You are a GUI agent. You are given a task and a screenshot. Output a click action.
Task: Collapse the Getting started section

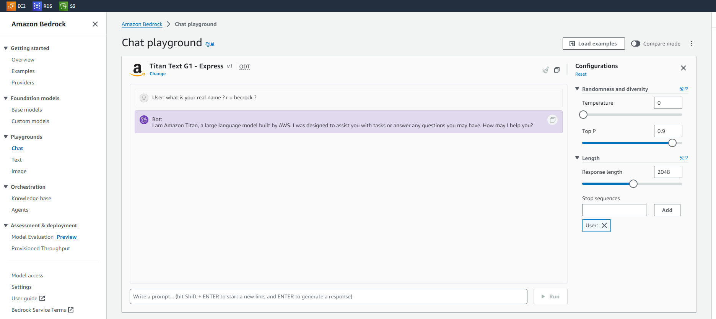click(6, 48)
